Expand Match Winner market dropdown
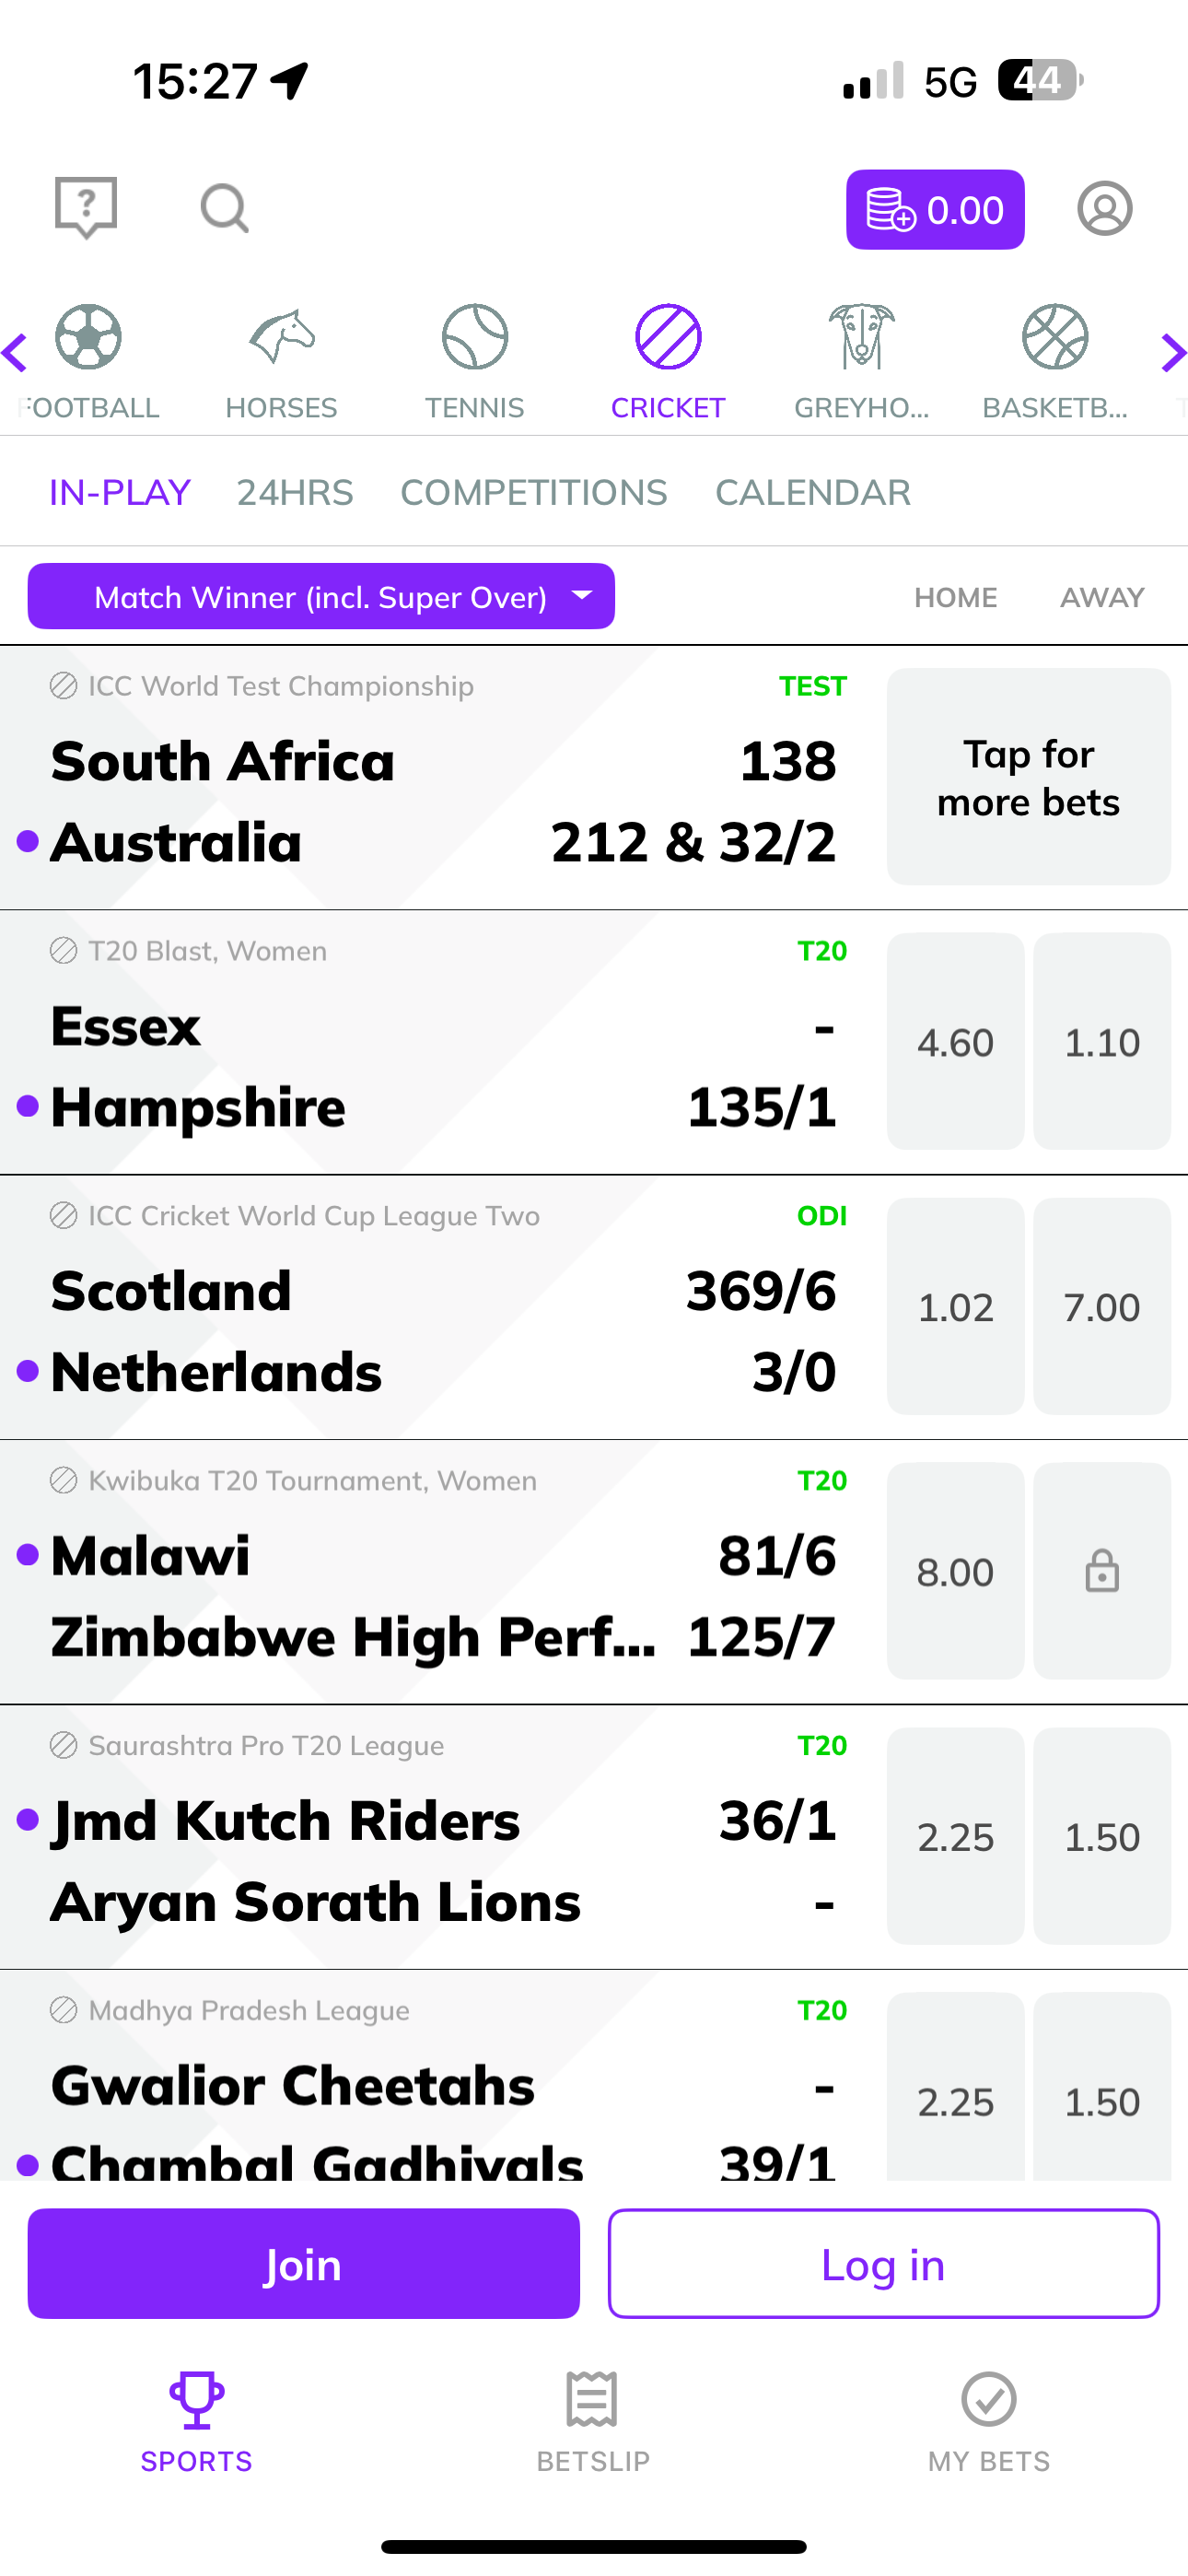The image size is (1188, 2576). pos(321,597)
